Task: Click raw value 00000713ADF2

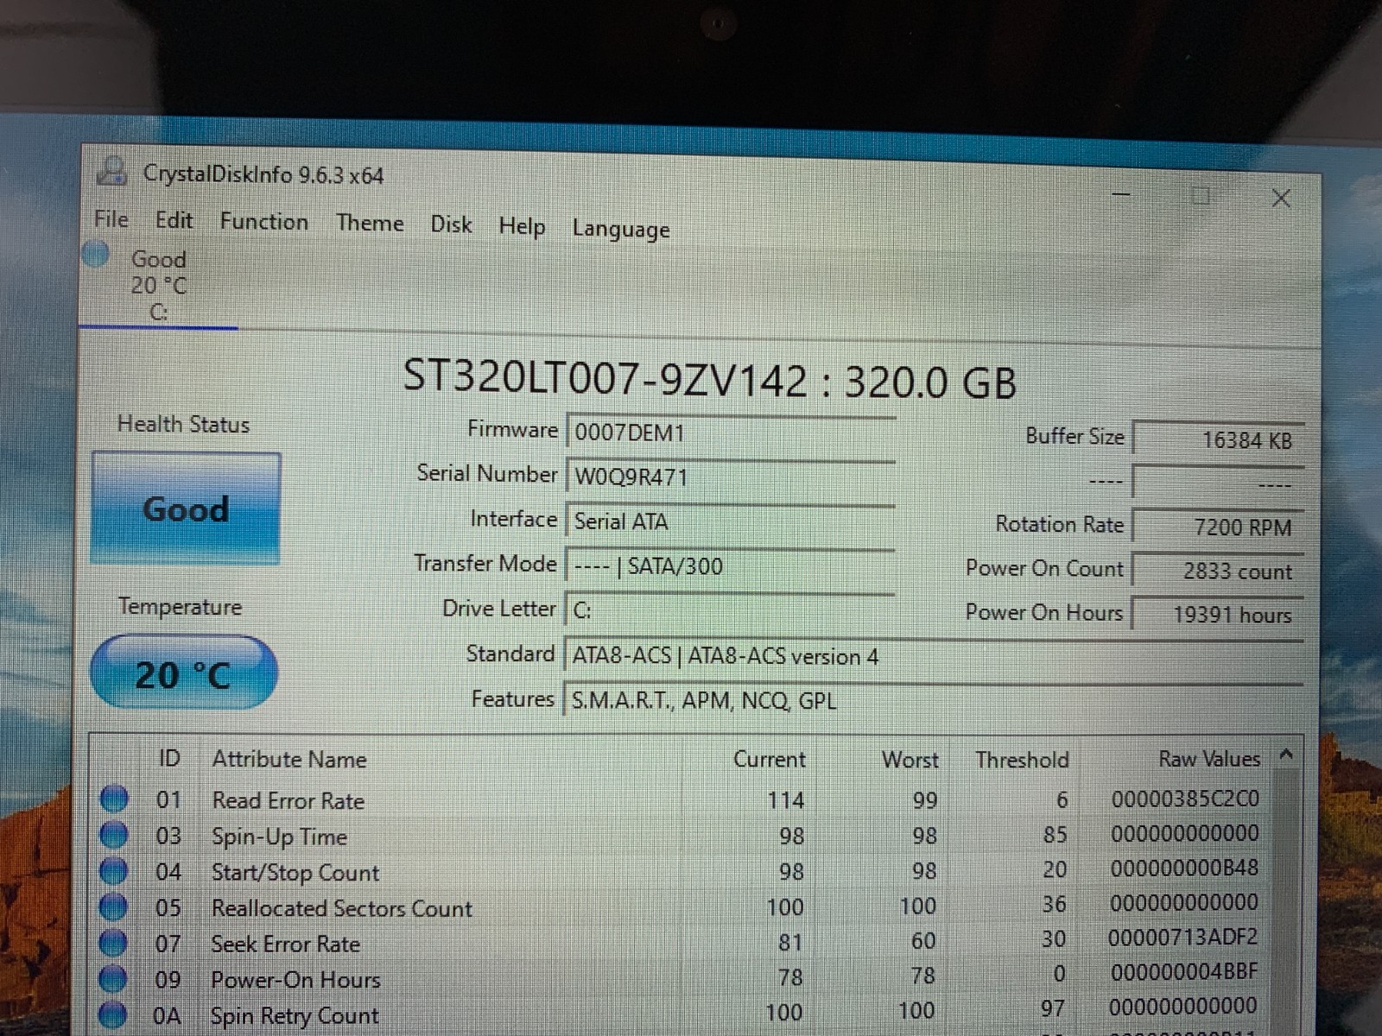Action: click(x=1182, y=937)
